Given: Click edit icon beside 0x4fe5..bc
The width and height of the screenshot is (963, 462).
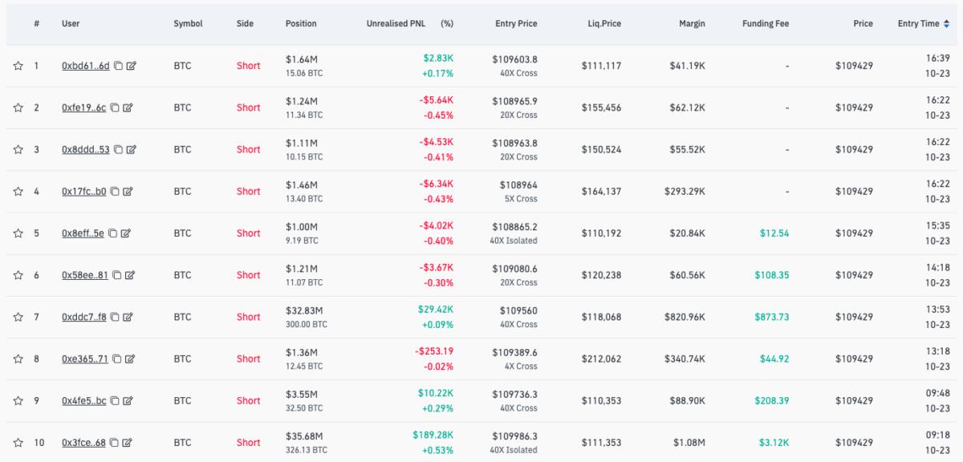Looking at the screenshot, I should (x=128, y=400).
